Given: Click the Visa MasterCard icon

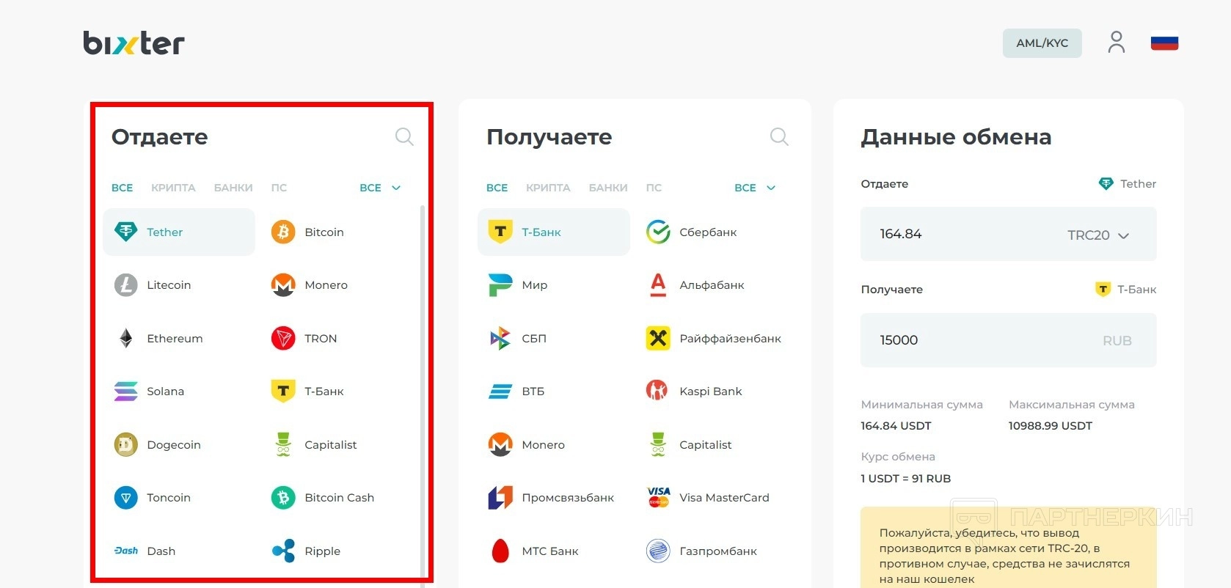Looking at the screenshot, I should point(659,498).
